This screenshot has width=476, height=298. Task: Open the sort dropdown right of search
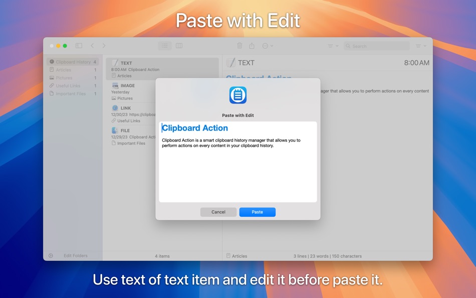[x=421, y=46]
